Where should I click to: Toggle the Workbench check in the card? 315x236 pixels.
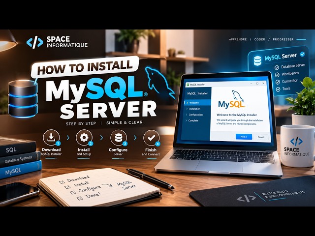point(277,75)
